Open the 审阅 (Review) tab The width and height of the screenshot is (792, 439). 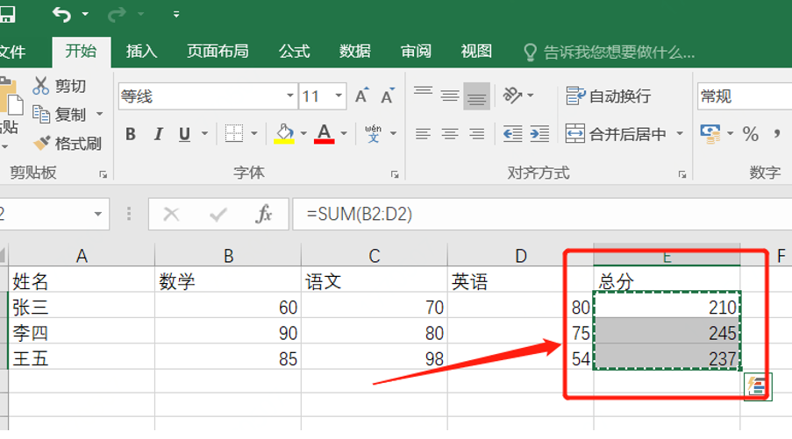(x=417, y=52)
